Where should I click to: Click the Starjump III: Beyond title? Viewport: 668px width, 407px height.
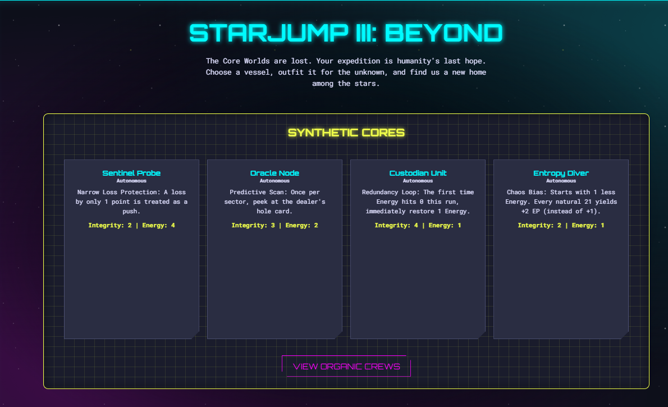(346, 33)
